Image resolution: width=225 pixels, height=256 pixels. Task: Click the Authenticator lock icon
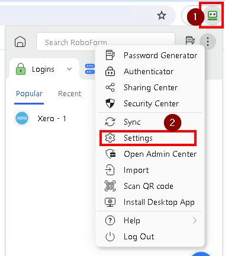tap(110, 71)
